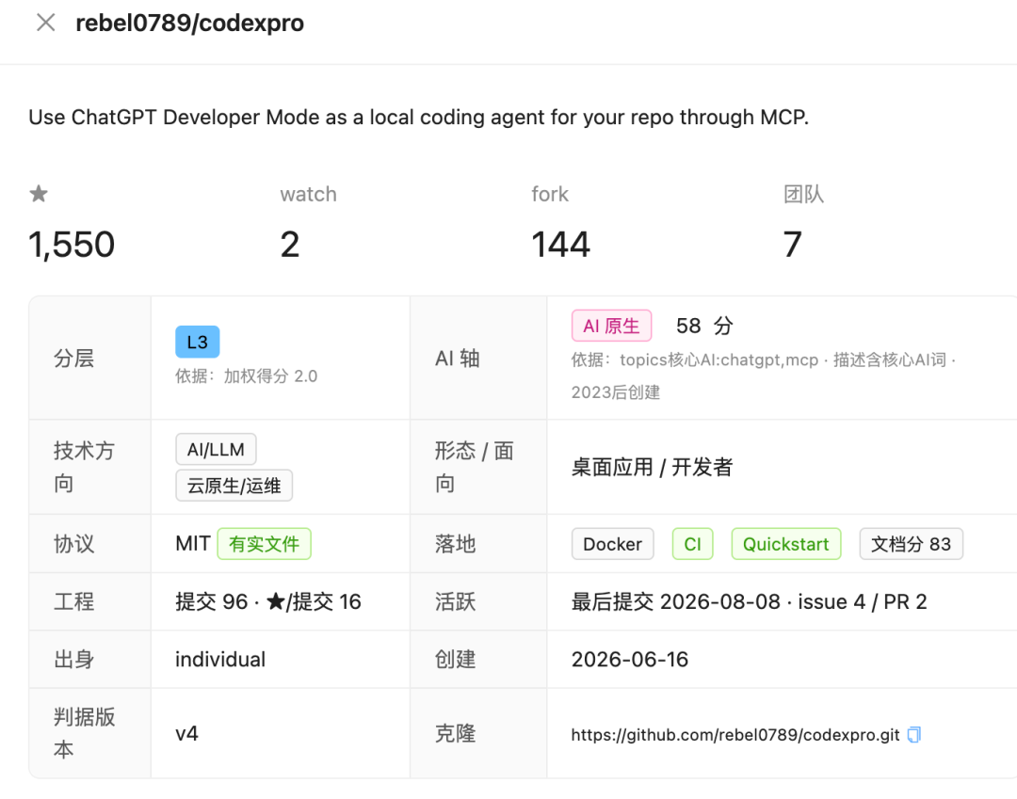Screen dimensions: 1017x799
Task: Click the repo description mentioning ChatGPT Developer Mode
Action: tap(418, 118)
